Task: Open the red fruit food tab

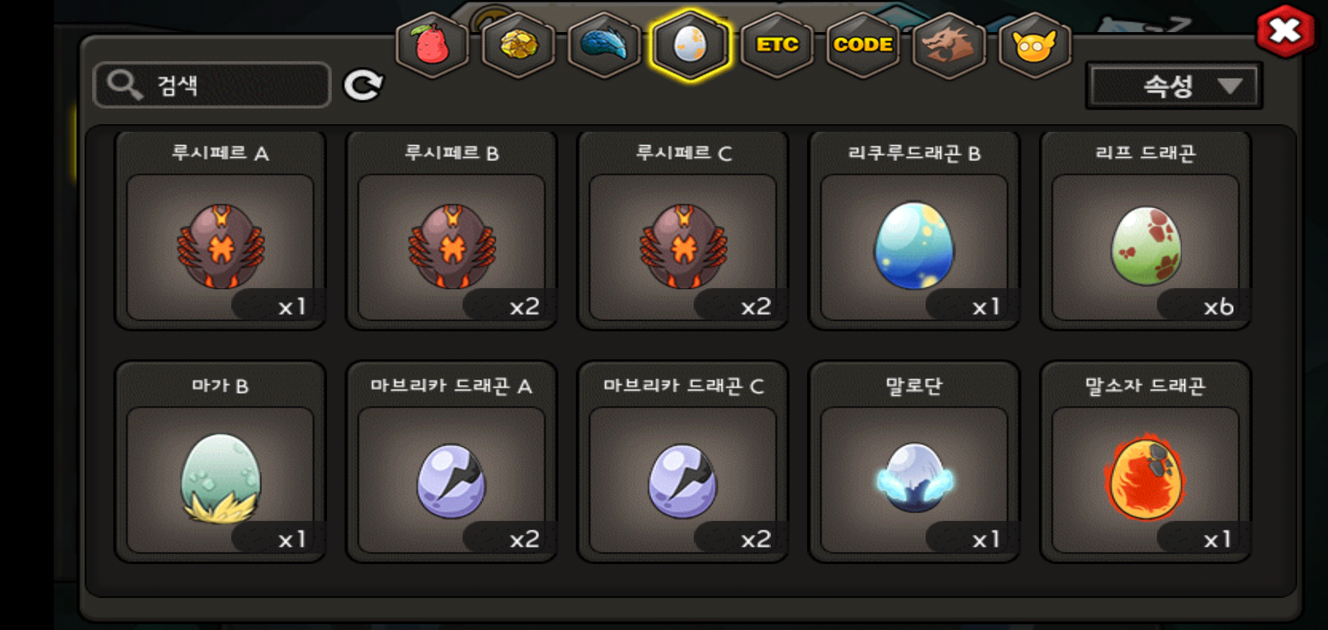Action: pyautogui.click(x=432, y=45)
